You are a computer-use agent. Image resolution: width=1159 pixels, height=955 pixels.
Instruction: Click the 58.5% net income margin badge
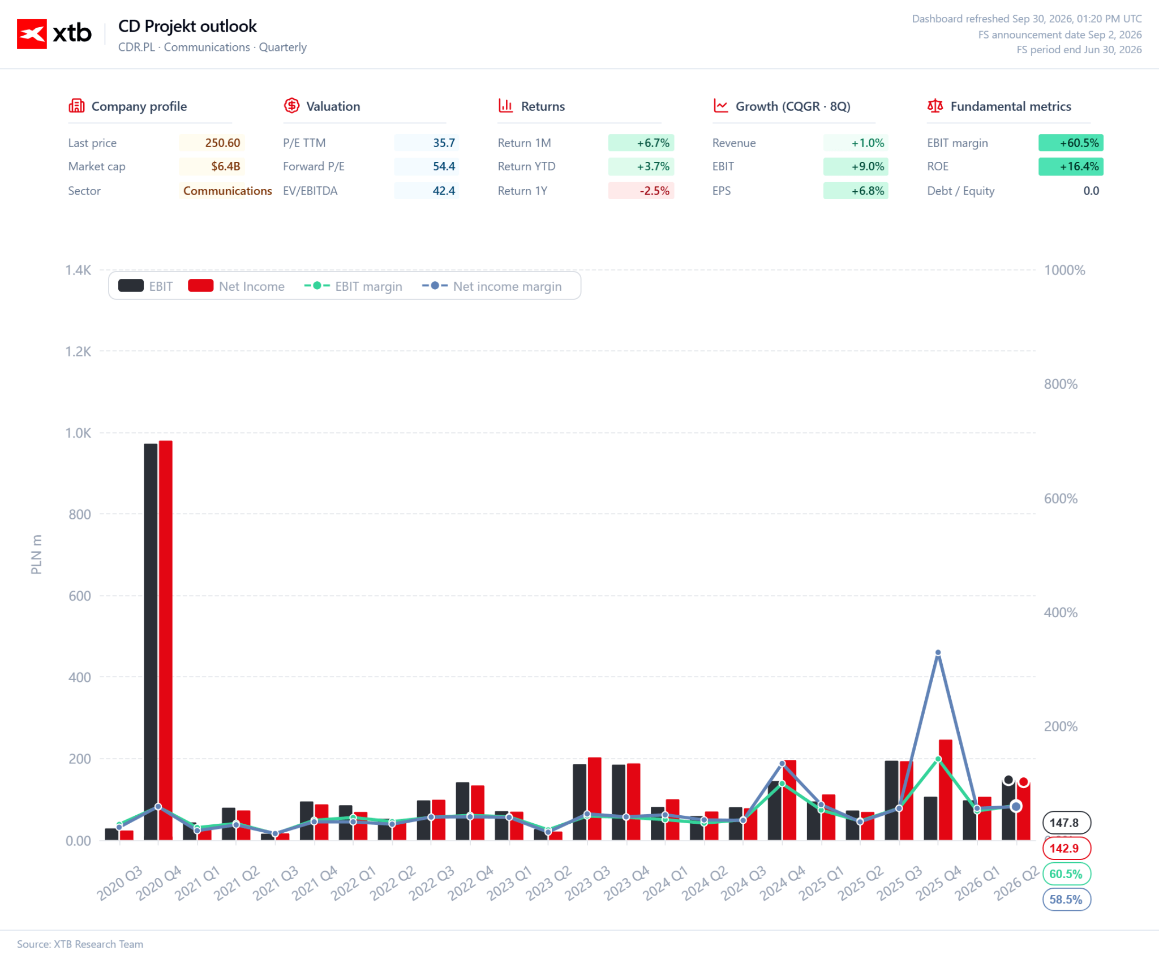[1066, 899]
